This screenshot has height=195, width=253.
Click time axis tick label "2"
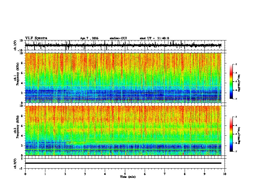65,174
